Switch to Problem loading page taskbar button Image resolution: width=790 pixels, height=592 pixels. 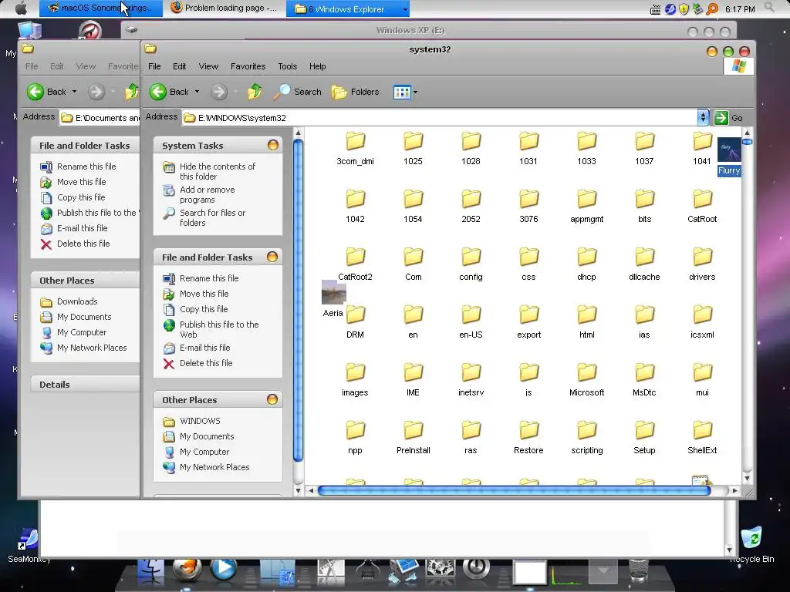click(x=225, y=8)
